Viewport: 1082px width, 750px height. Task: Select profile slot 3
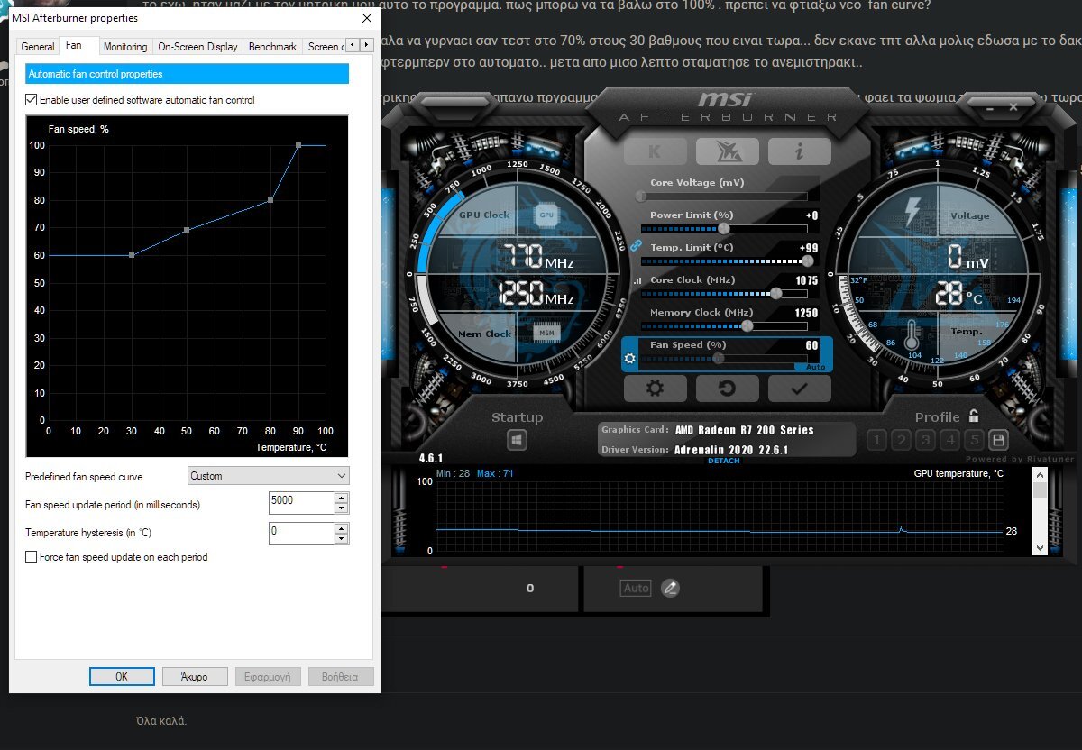[925, 440]
